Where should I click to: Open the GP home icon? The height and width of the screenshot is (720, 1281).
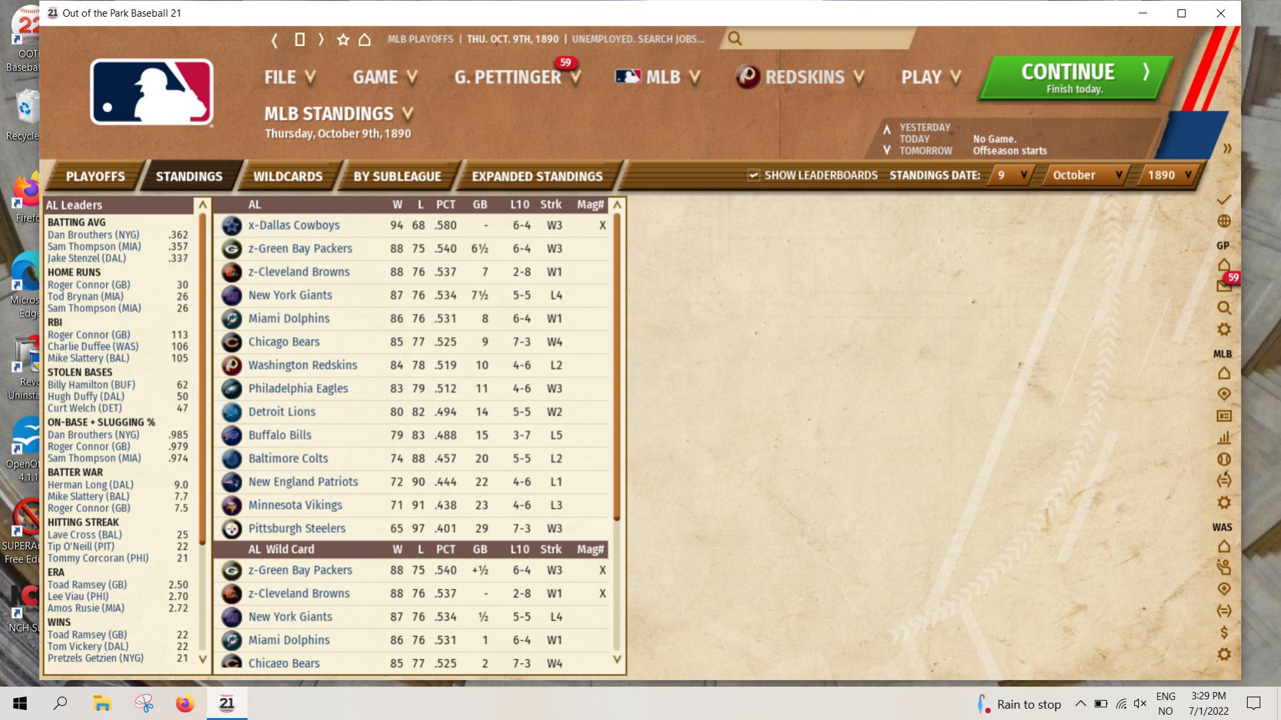[1224, 264]
